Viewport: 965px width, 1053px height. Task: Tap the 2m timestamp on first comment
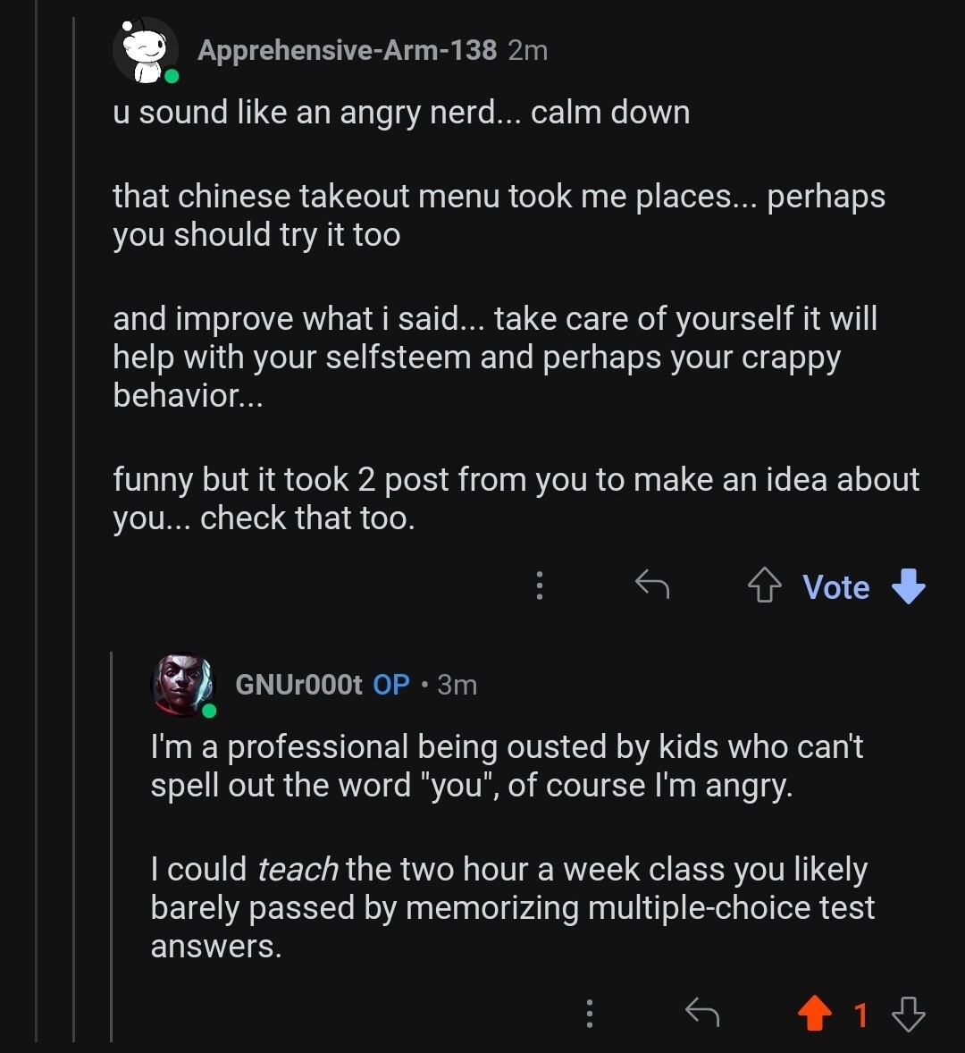click(527, 51)
